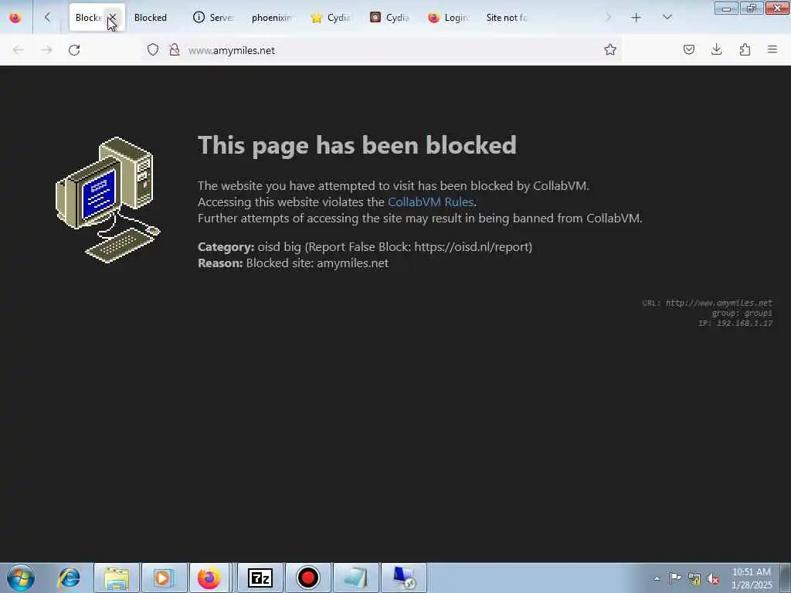Go forward one page

pyautogui.click(x=46, y=50)
